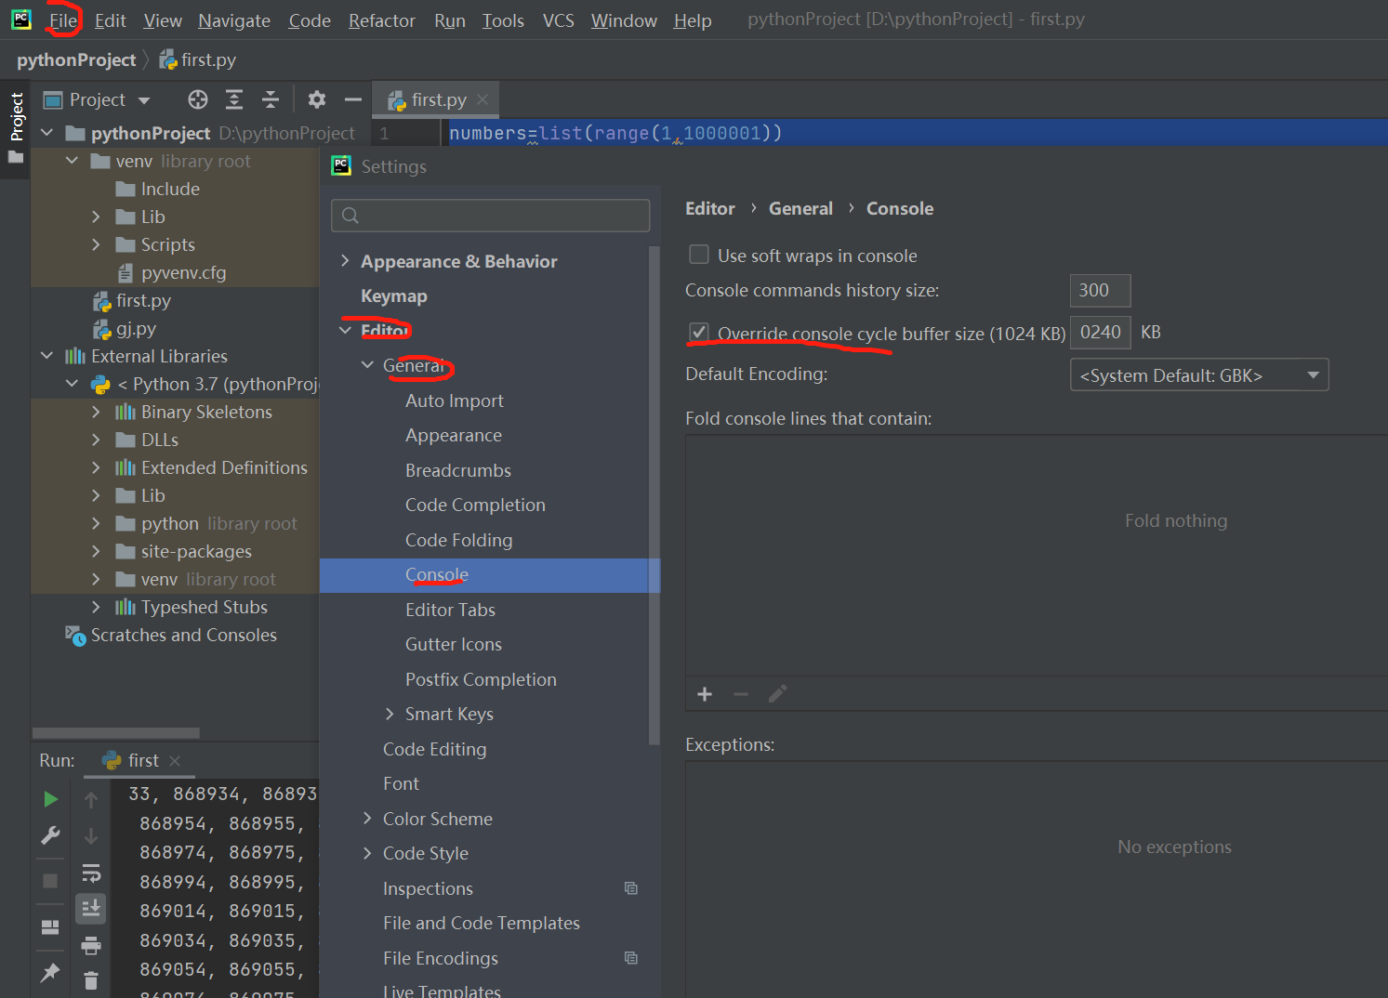Click the remove minus icon under fold list

tap(741, 694)
